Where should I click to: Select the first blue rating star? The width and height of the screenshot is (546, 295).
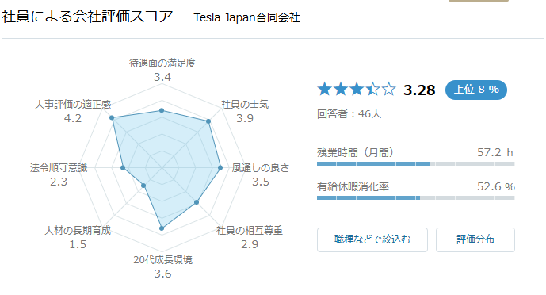[x=324, y=89]
